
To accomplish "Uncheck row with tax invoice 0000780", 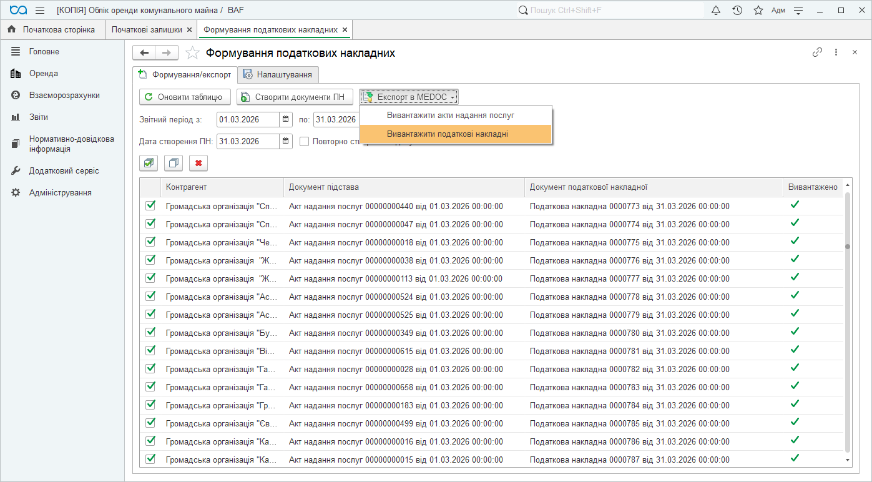I will 150,332.
